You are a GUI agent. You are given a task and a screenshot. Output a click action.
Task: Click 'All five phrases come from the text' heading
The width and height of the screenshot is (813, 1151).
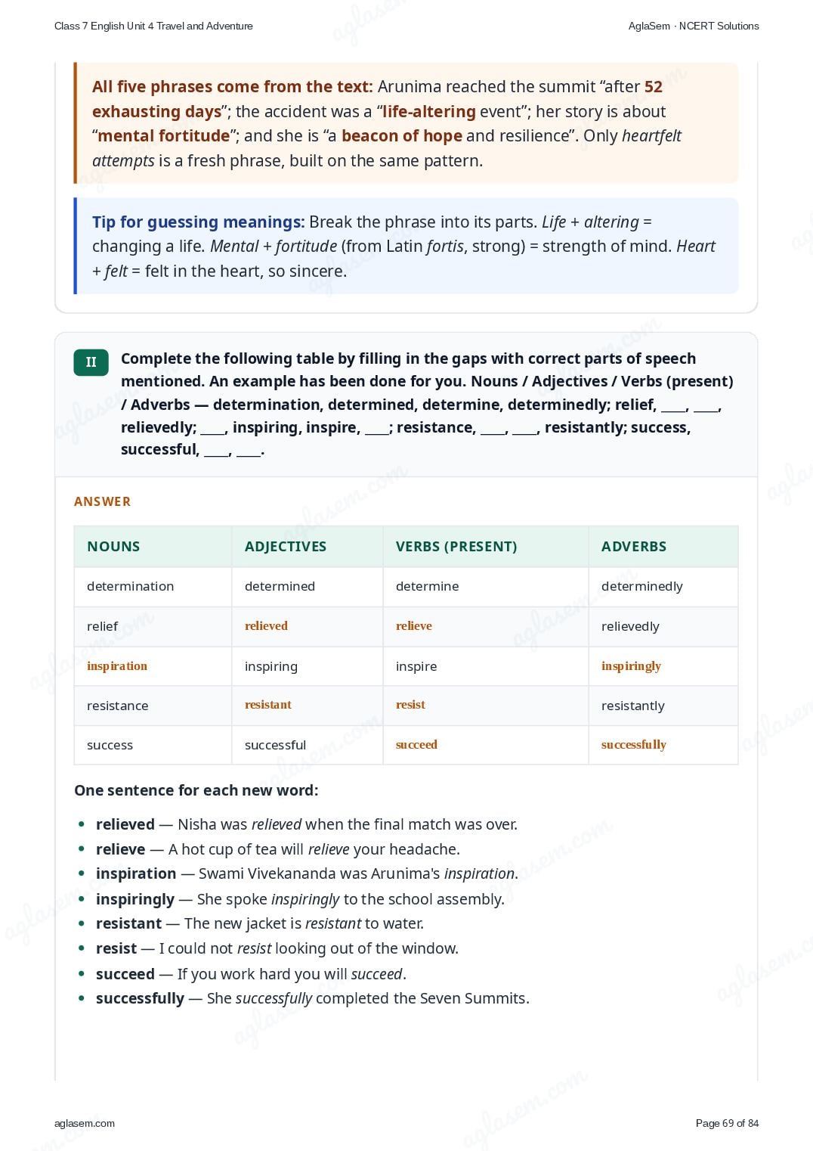(233, 86)
